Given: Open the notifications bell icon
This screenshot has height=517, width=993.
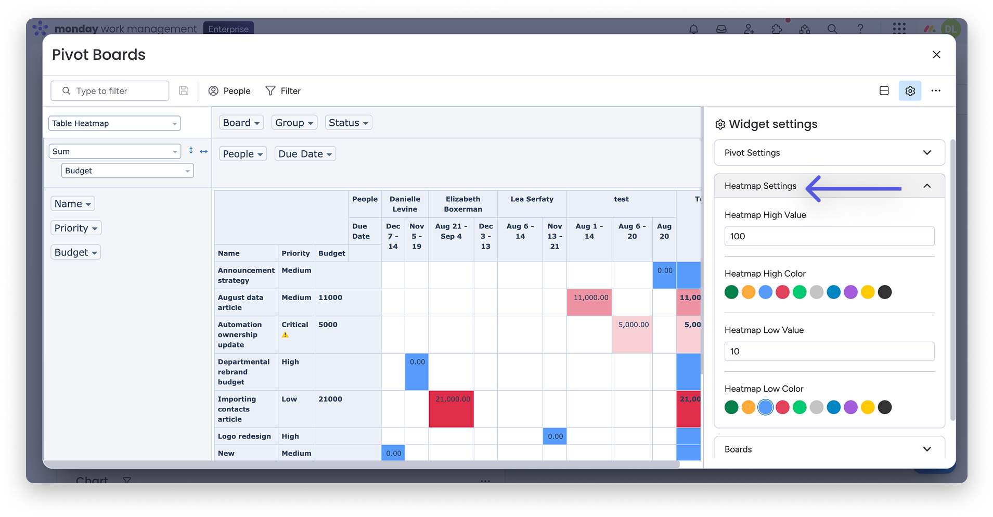Looking at the screenshot, I should [x=693, y=29].
